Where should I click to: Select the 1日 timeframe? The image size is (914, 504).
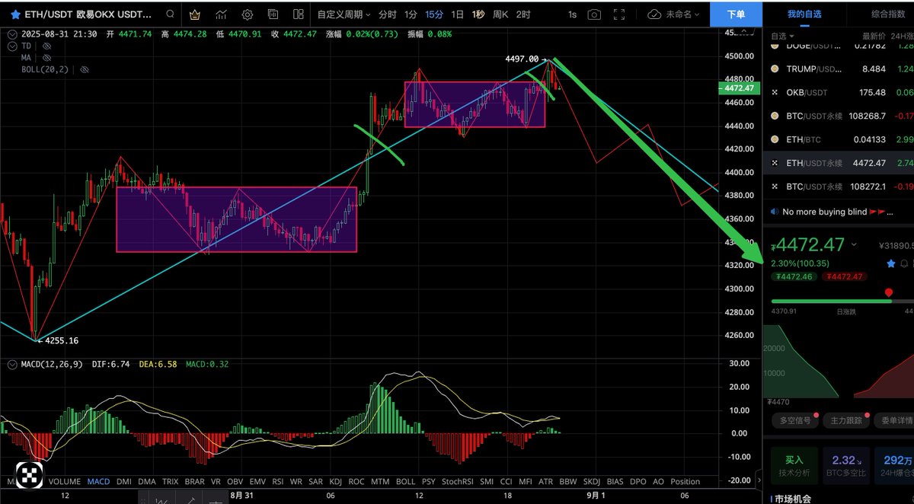click(x=457, y=14)
